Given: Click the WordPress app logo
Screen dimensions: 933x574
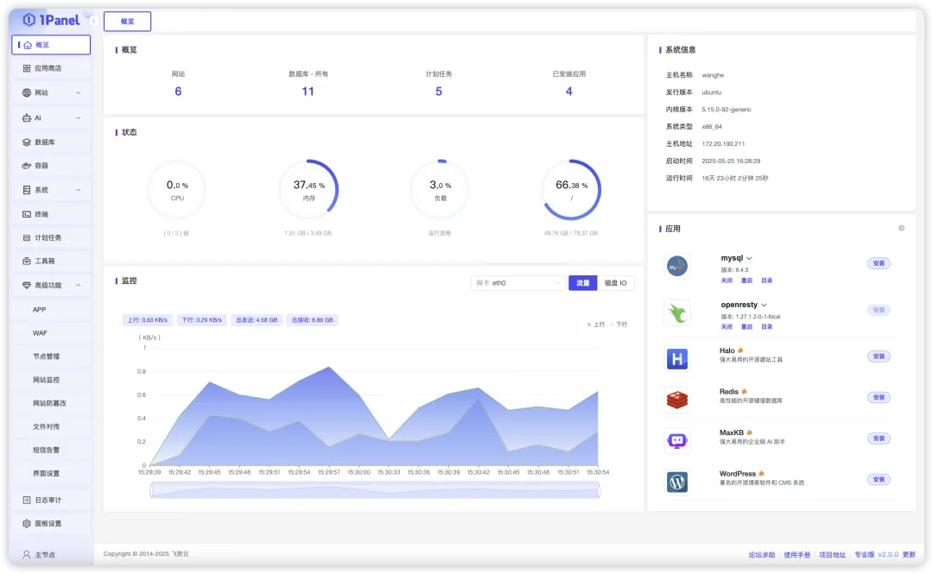Looking at the screenshot, I should pos(677,482).
